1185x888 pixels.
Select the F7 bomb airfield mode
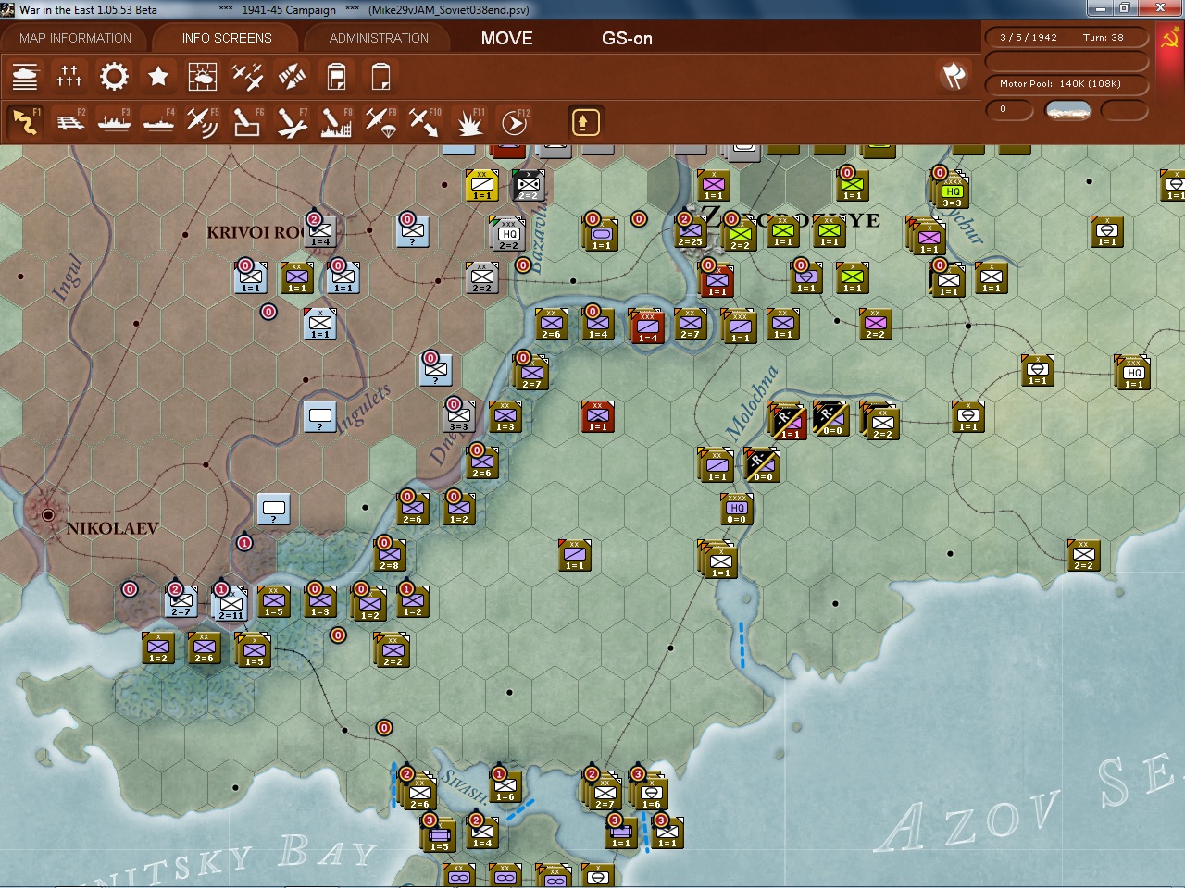click(292, 122)
